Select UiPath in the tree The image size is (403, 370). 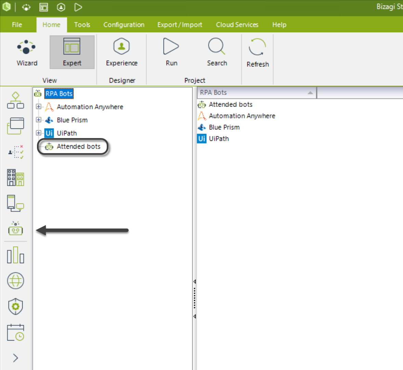[67, 133]
